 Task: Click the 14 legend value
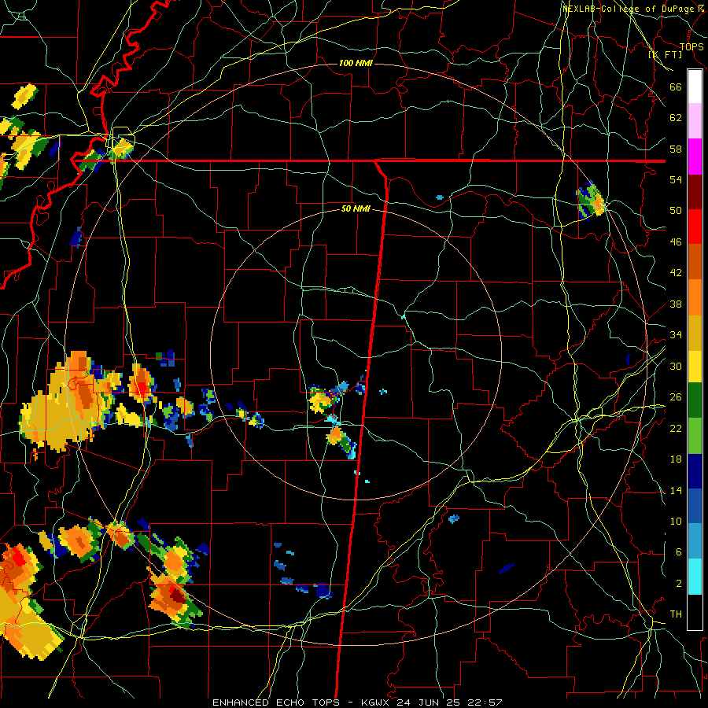[676, 490]
